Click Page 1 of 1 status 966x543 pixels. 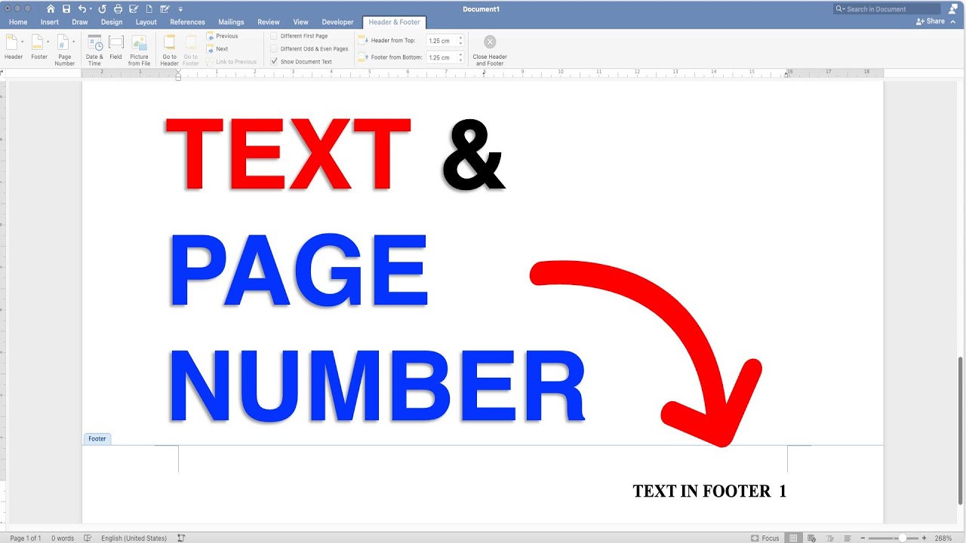pyautogui.click(x=26, y=538)
